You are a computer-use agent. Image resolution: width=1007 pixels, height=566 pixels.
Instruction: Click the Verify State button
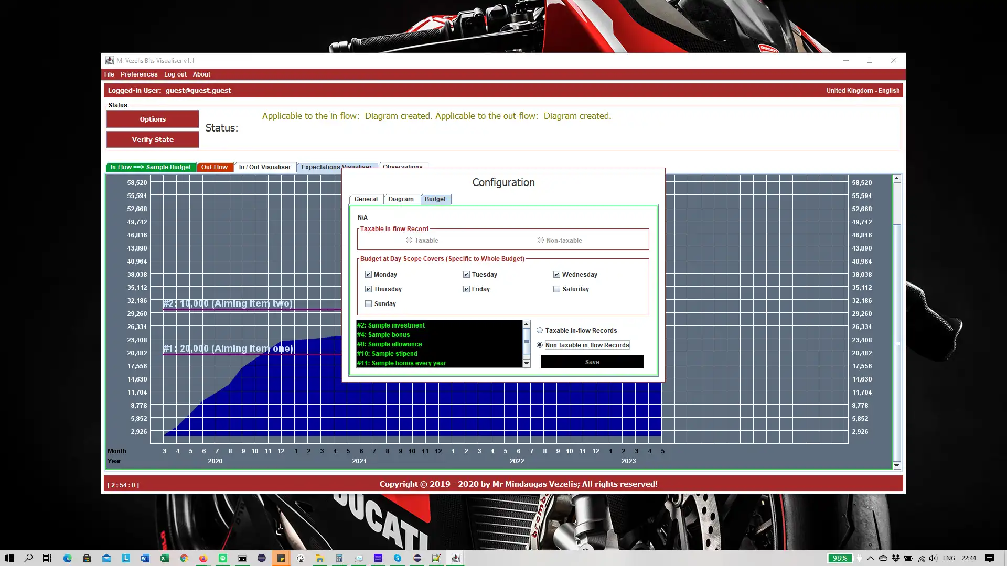click(x=153, y=139)
